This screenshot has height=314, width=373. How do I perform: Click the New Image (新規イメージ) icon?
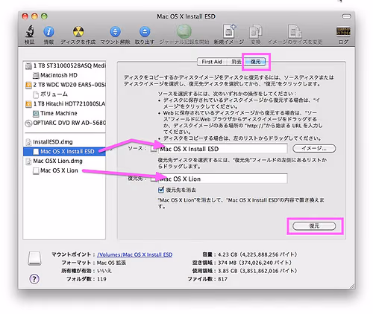click(229, 31)
